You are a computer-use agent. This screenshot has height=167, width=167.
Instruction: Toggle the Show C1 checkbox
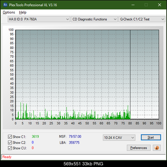click(x=10, y=137)
